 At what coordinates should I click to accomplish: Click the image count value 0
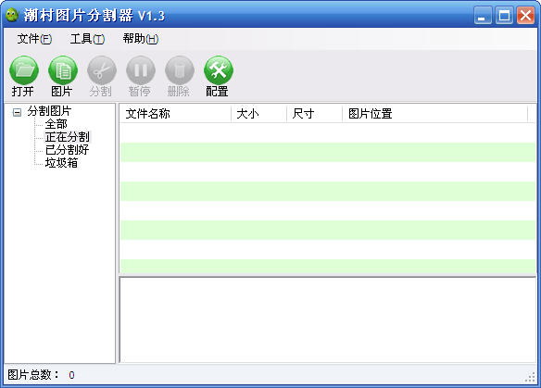coord(71,375)
